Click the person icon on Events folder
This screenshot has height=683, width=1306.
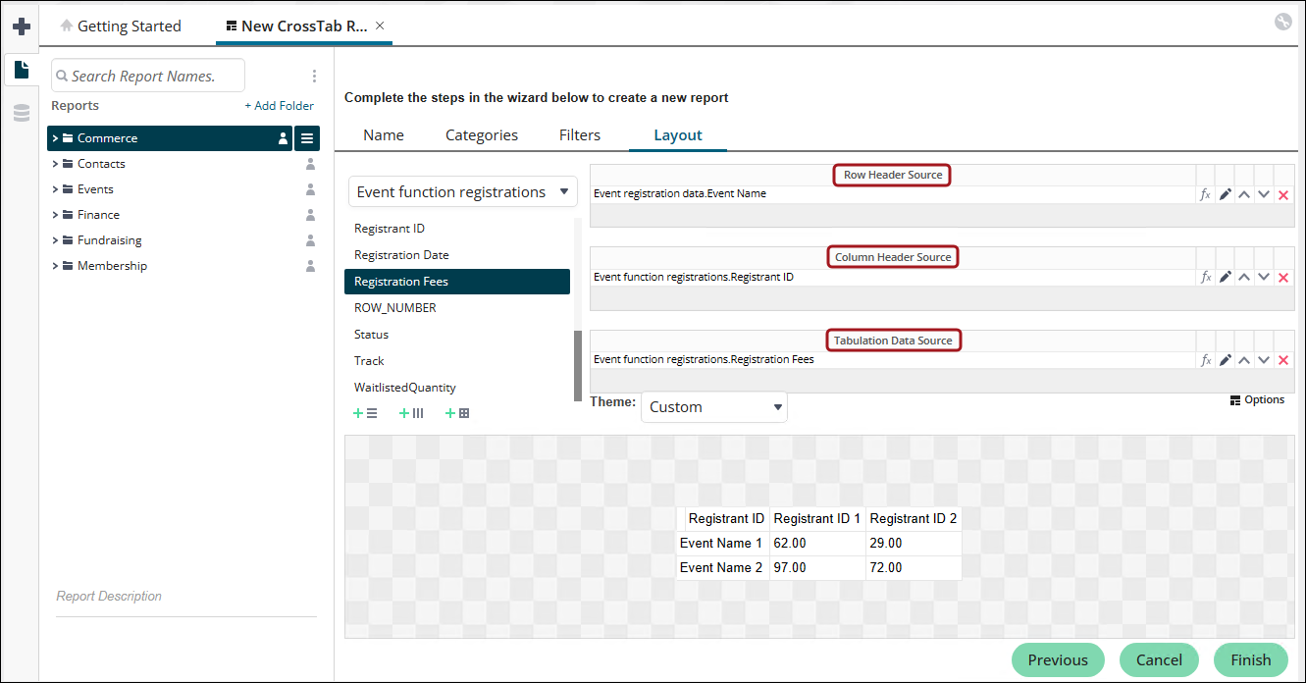pos(310,189)
